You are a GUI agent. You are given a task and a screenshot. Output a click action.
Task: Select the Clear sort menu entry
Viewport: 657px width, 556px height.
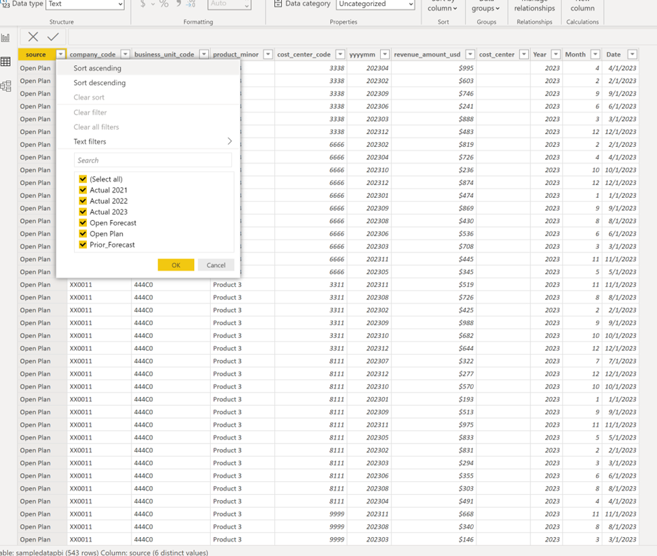point(148,97)
